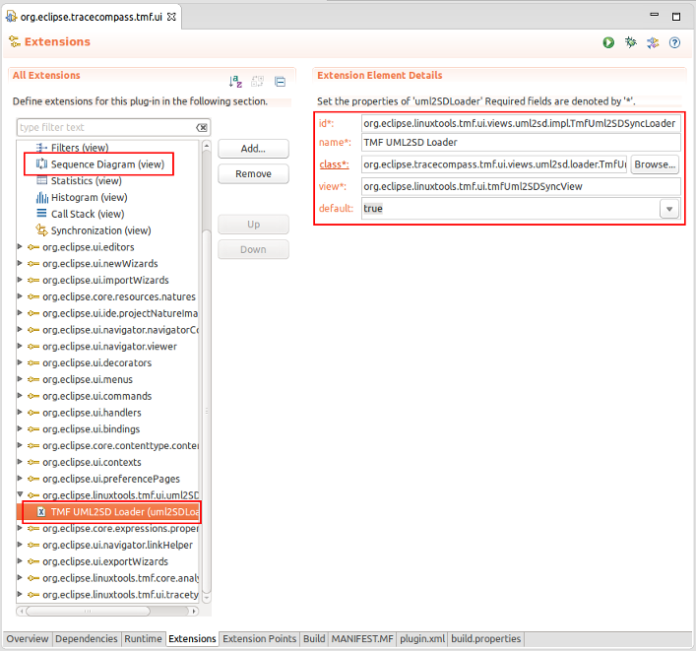Click the Help question mark icon

[674, 42]
